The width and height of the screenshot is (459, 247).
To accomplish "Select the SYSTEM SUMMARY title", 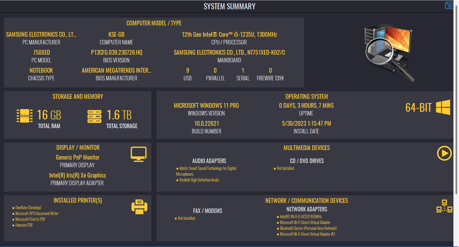I will coord(229,6).
